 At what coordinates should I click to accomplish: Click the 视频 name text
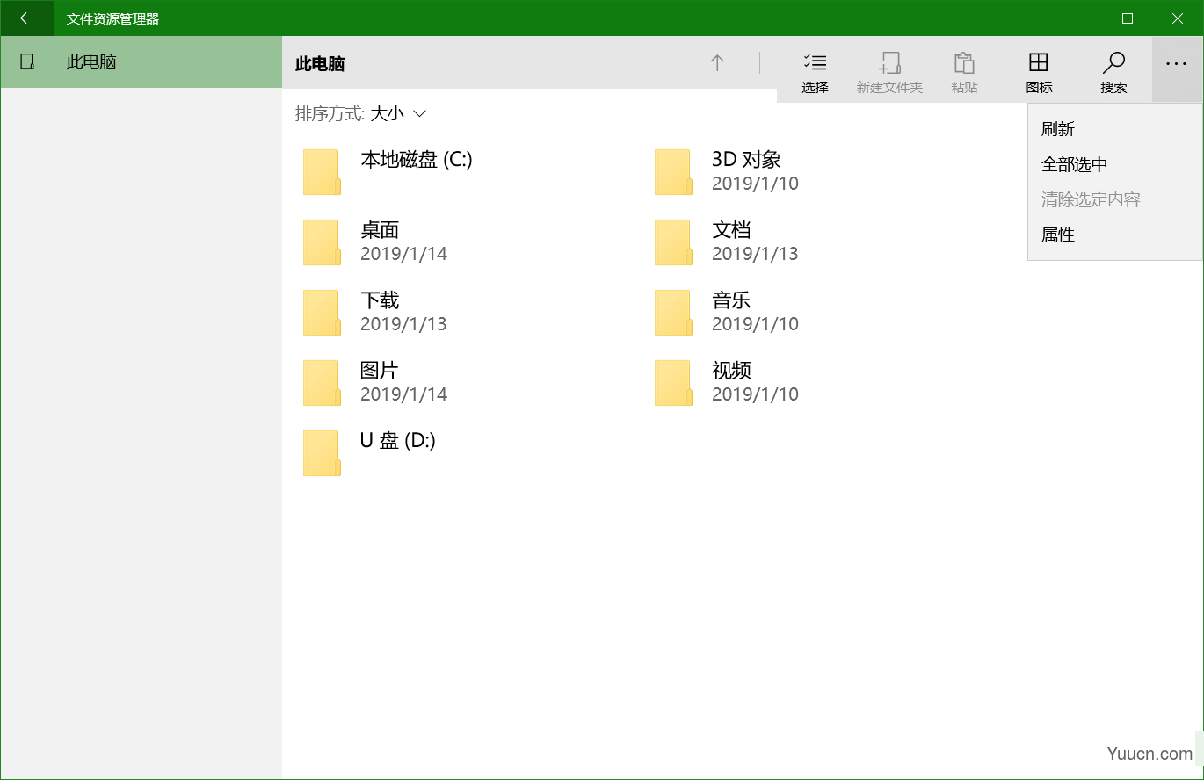pyautogui.click(x=731, y=371)
